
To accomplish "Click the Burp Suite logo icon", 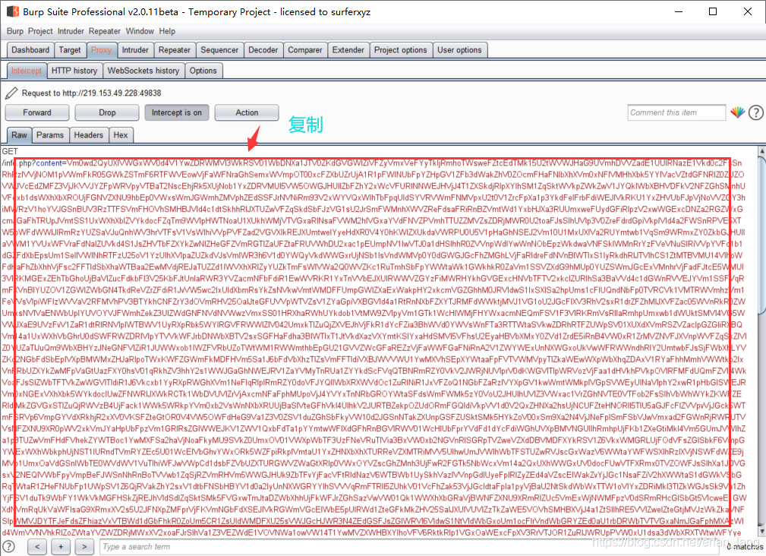I will pyautogui.click(x=12, y=11).
